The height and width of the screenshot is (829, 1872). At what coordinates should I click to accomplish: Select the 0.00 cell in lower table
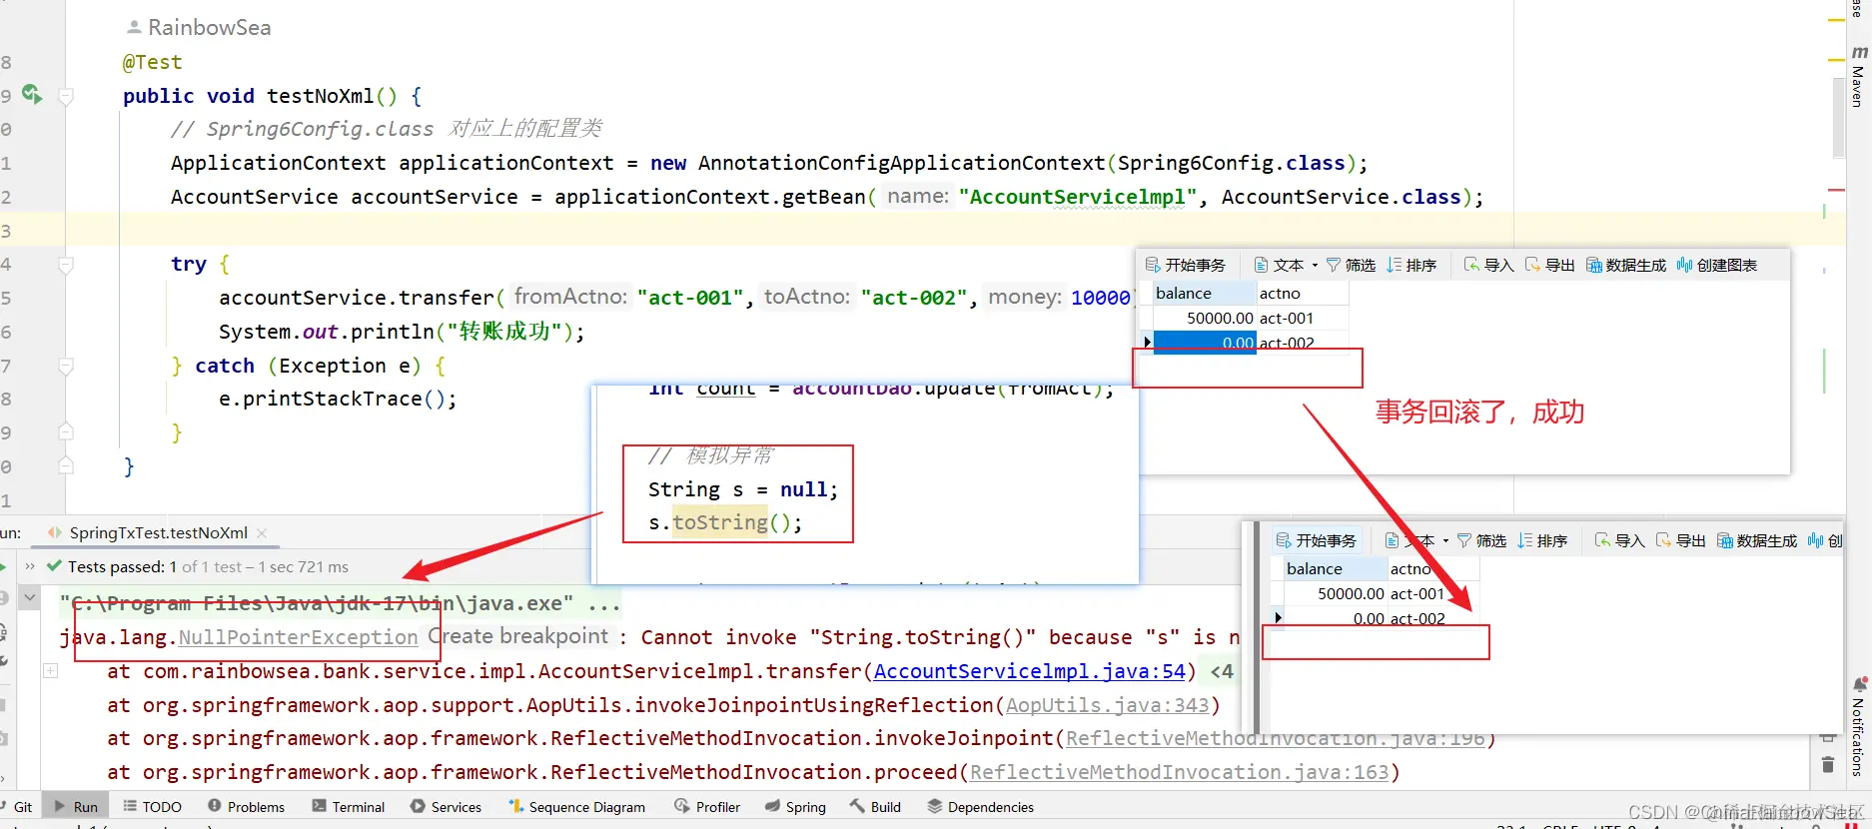1335,618
